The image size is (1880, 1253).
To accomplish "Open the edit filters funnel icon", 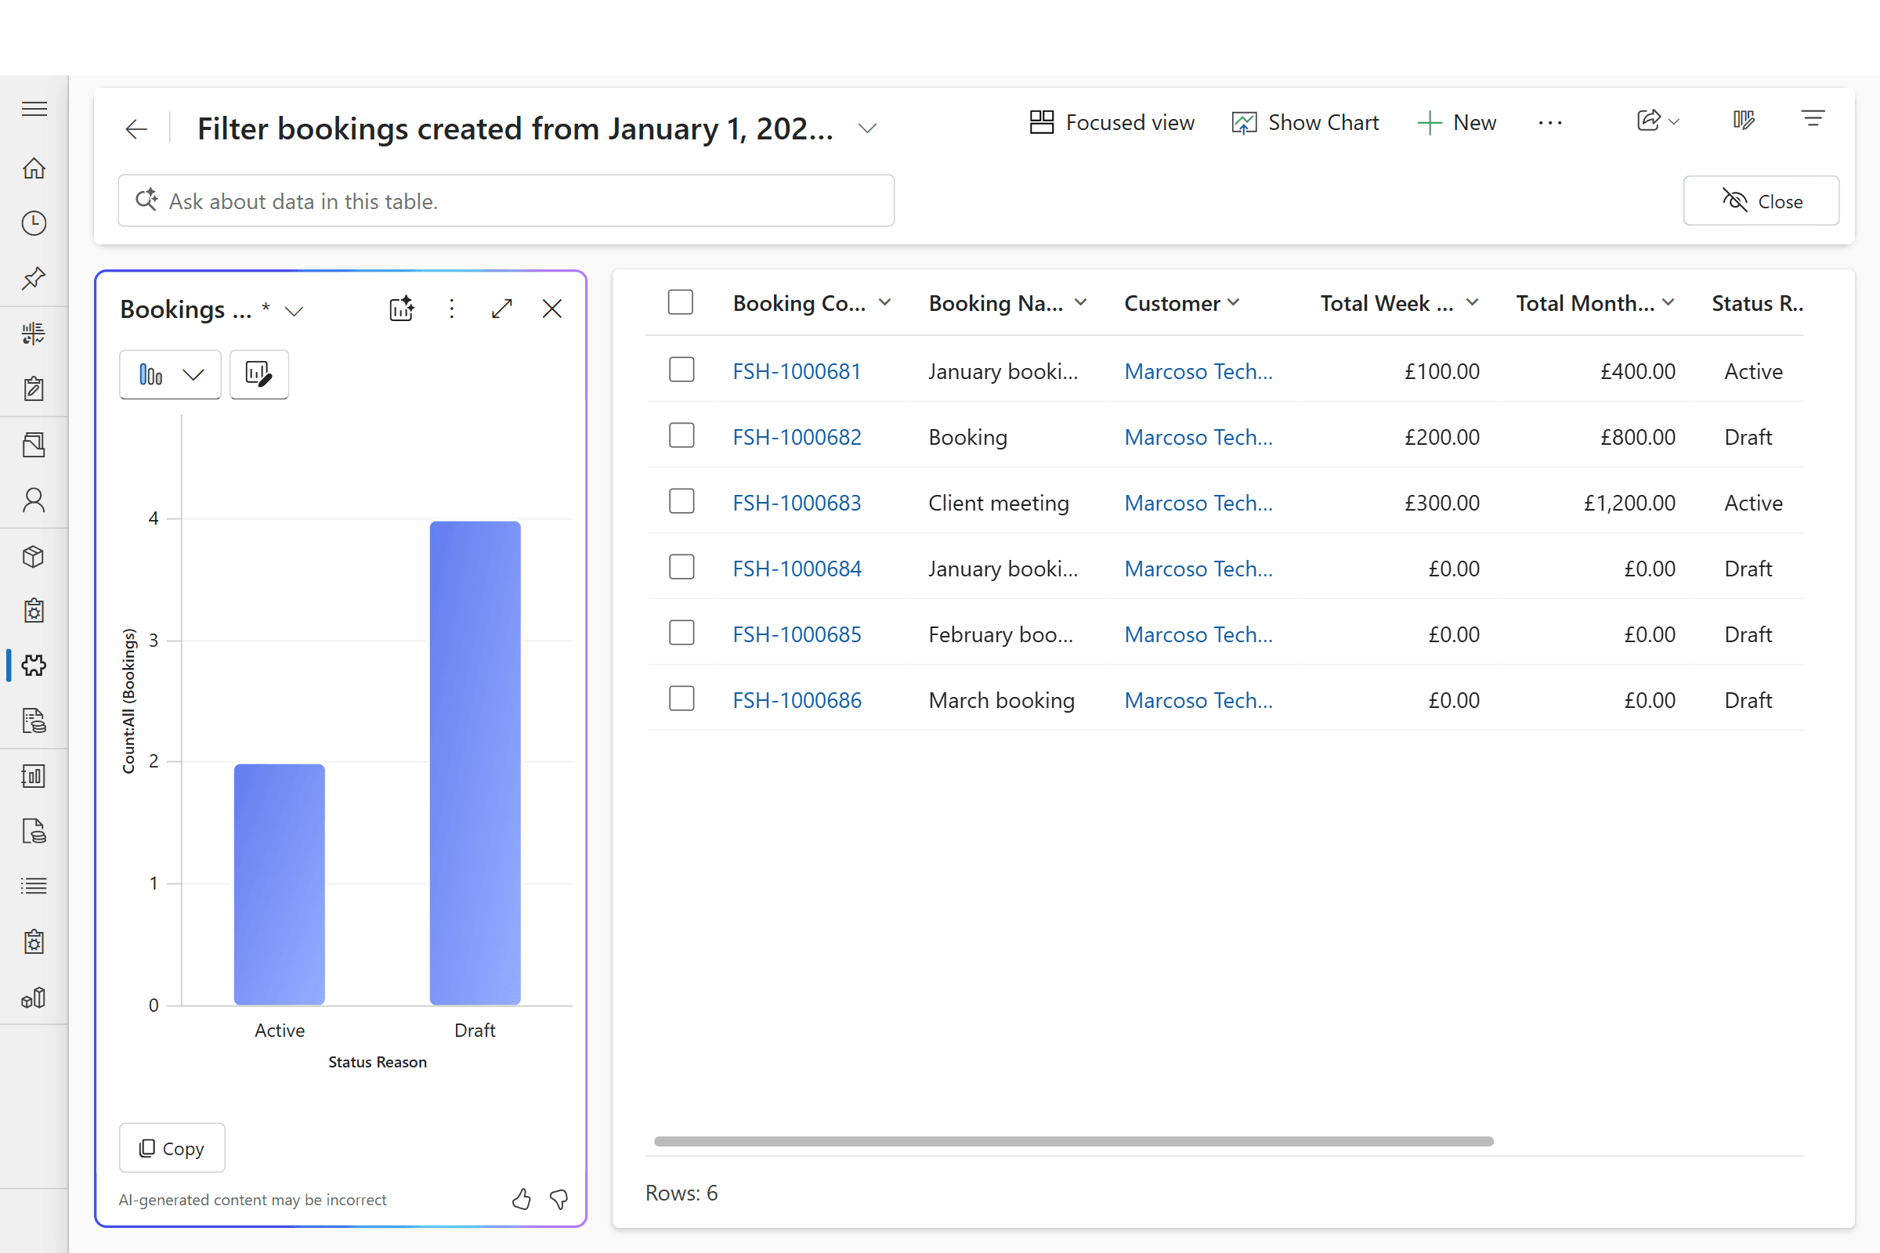I will click(1812, 120).
